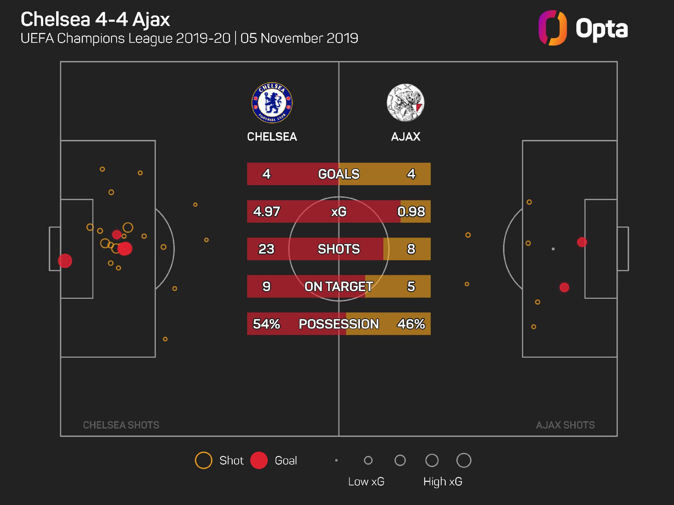Click the Chelsea 4-4 Ajax title
The width and height of the screenshot is (674, 505).
pos(95,19)
